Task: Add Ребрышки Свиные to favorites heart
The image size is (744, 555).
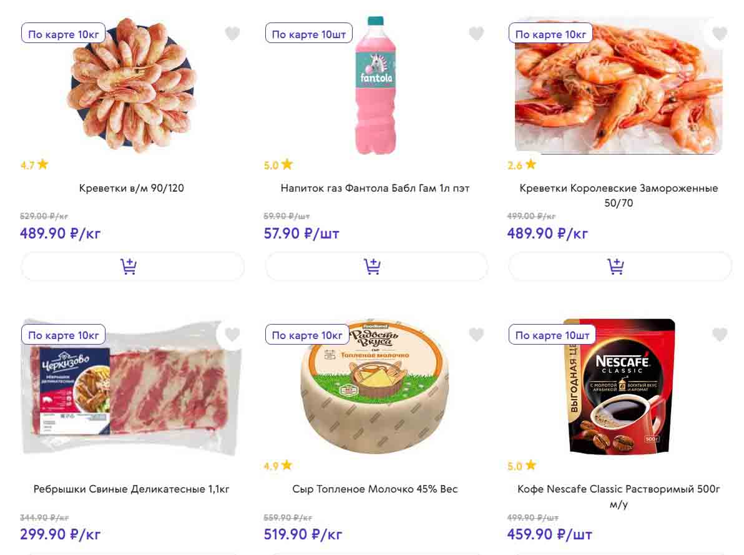Action: point(232,335)
